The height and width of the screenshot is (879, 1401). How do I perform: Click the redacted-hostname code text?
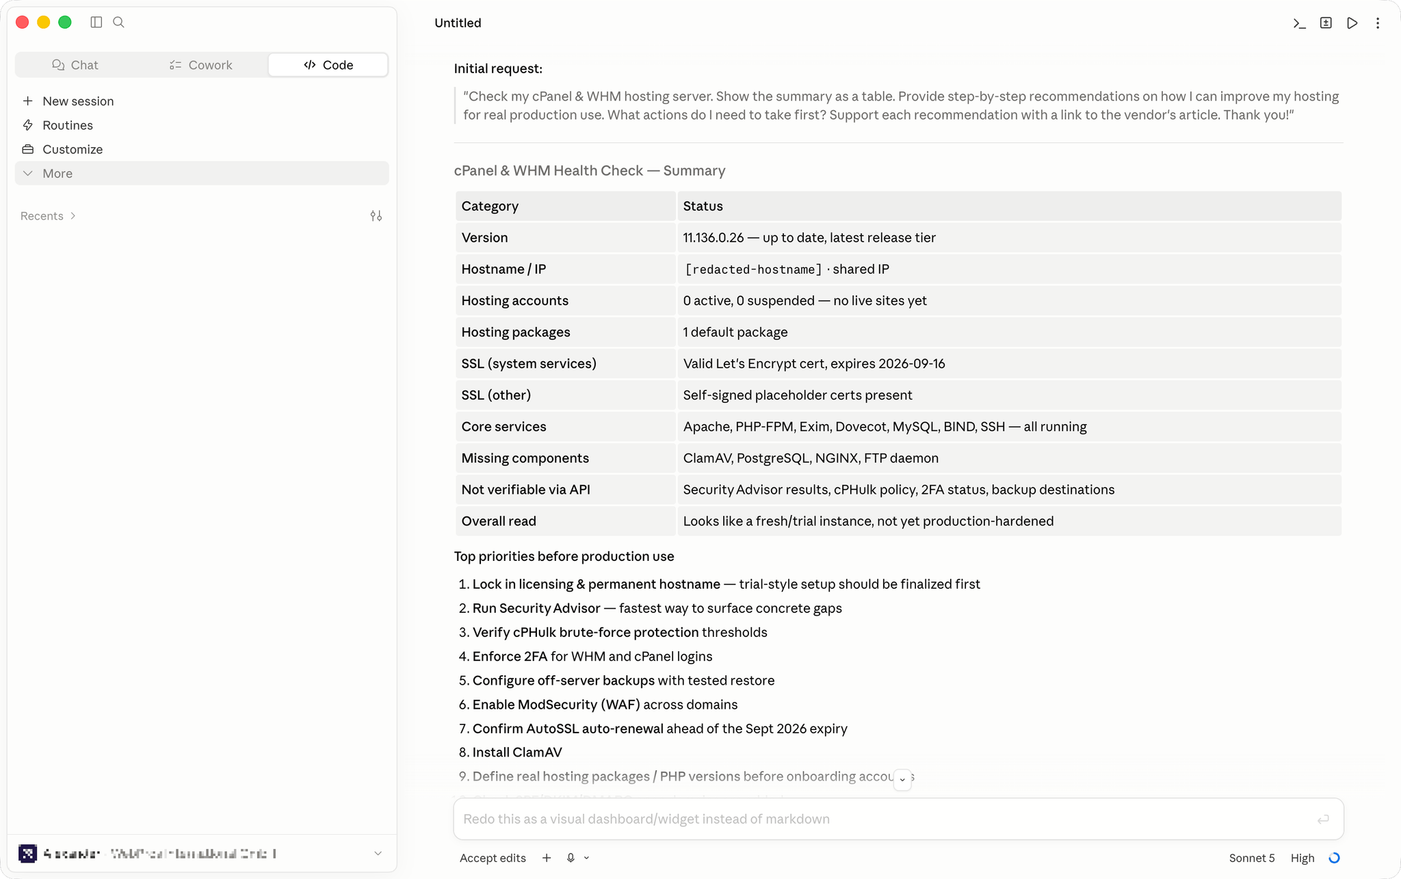[753, 270]
